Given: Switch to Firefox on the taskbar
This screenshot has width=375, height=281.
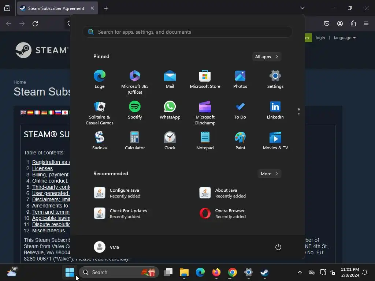Looking at the screenshot, I should (x=216, y=272).
